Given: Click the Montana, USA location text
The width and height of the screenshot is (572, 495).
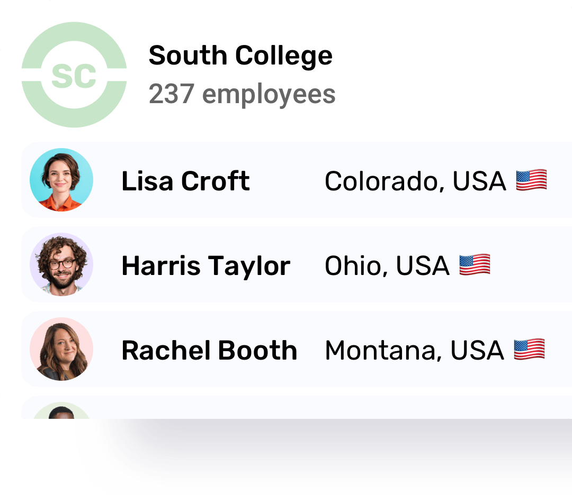Looking at the screenshot, I should pyautogui.click(x=414, y=351).
